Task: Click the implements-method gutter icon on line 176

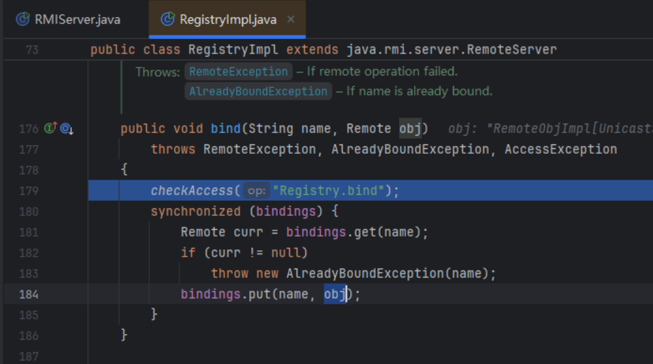Action: (x=51, y=129)
